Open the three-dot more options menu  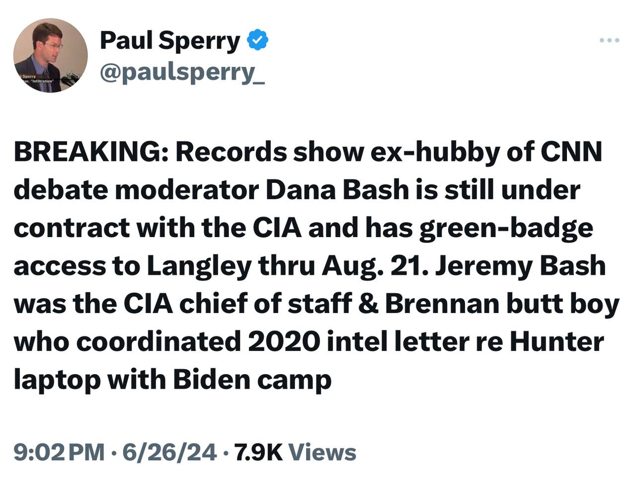[609, 40]
